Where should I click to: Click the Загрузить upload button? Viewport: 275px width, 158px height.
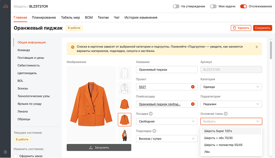tap(99, 147)
